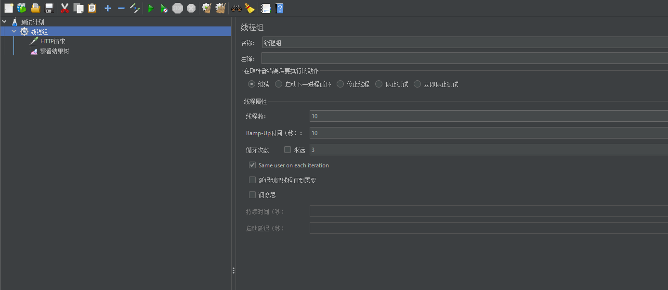This screenshot has height=290, width=668.
Task: Reset search with yellow broom icon
Action: [x=249, y=8]
